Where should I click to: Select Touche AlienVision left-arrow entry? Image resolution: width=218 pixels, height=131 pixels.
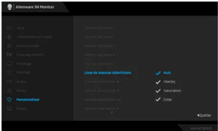tap(102, 100)
